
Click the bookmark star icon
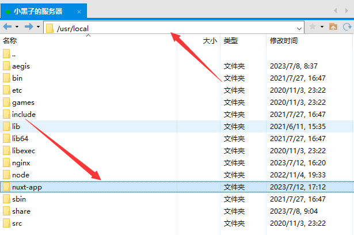coord(313,27)
